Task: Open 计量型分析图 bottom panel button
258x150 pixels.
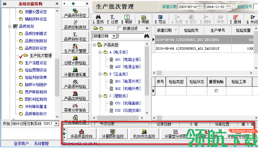Action: [175, 134]
